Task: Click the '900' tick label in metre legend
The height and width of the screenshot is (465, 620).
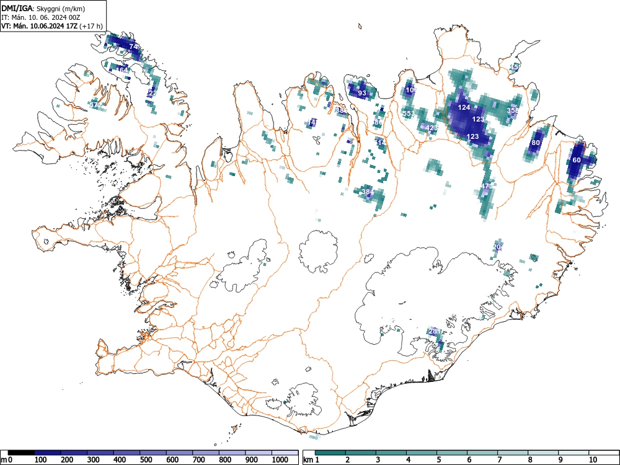Action: 252,459
